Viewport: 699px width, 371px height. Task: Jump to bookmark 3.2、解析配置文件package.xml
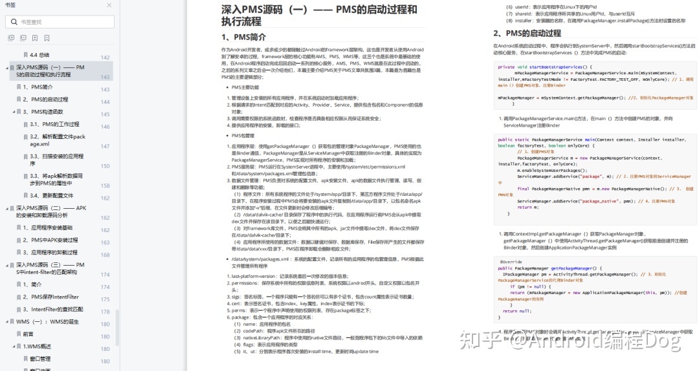coord(58,140)
